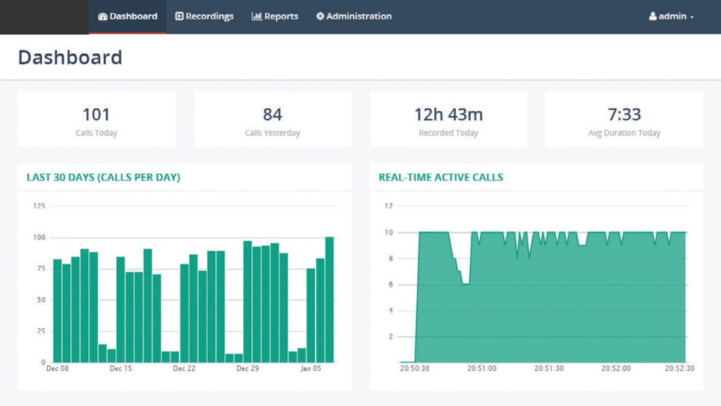Click the Dashboard page heading

pyautogui.click(x=70, y=58)
